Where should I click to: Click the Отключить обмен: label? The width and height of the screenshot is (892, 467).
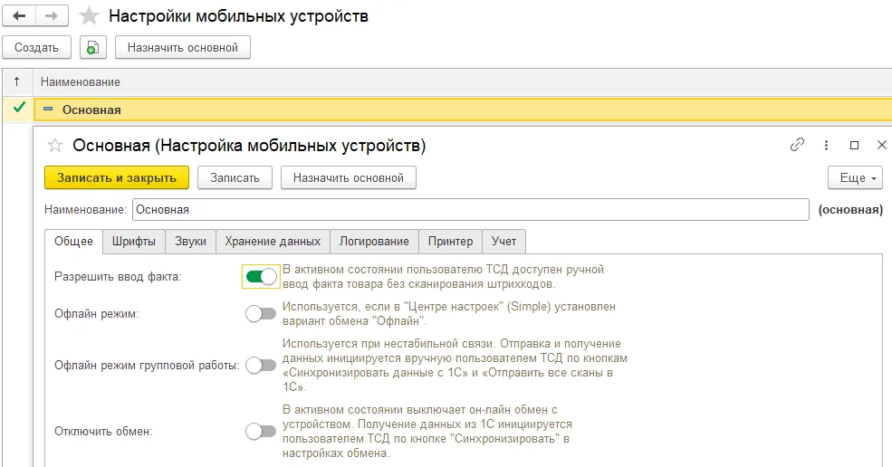pyautogui.click(x=103, y=431)
